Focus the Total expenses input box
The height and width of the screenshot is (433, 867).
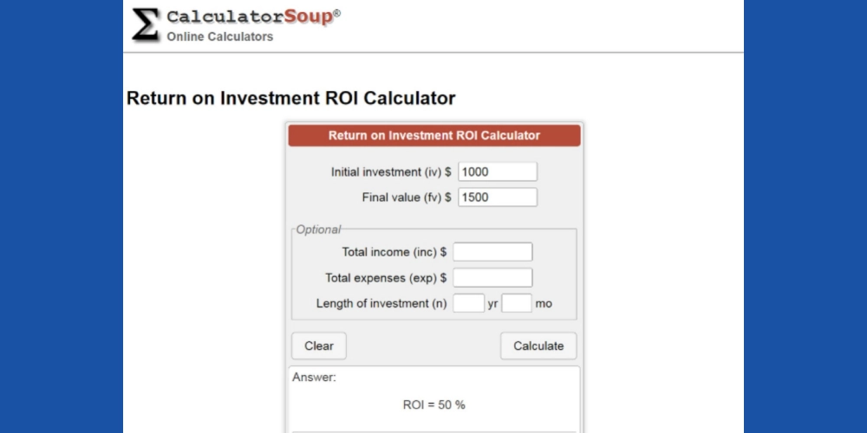point(492,278)
